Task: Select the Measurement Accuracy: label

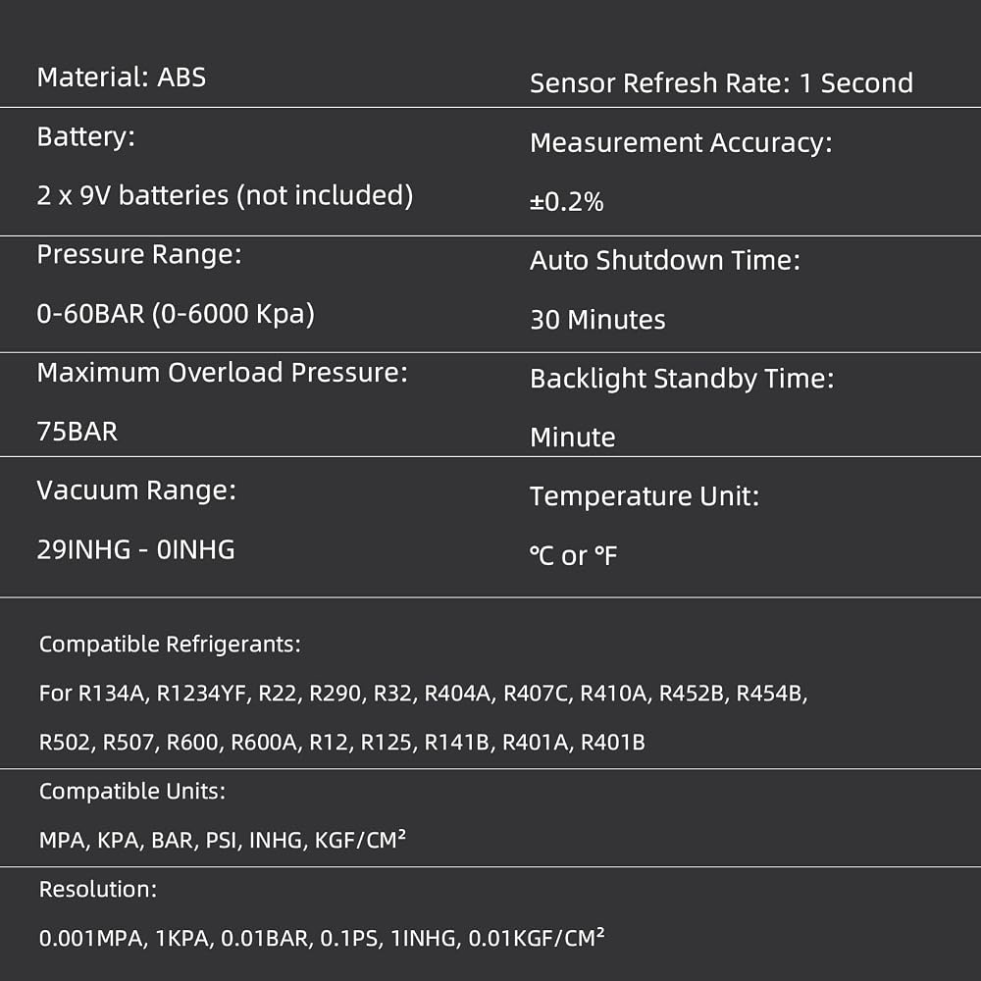Action: click(x=682, y=143)
